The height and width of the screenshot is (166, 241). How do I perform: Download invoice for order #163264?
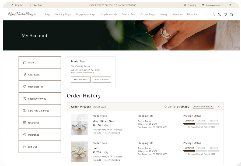pos(203,107)
